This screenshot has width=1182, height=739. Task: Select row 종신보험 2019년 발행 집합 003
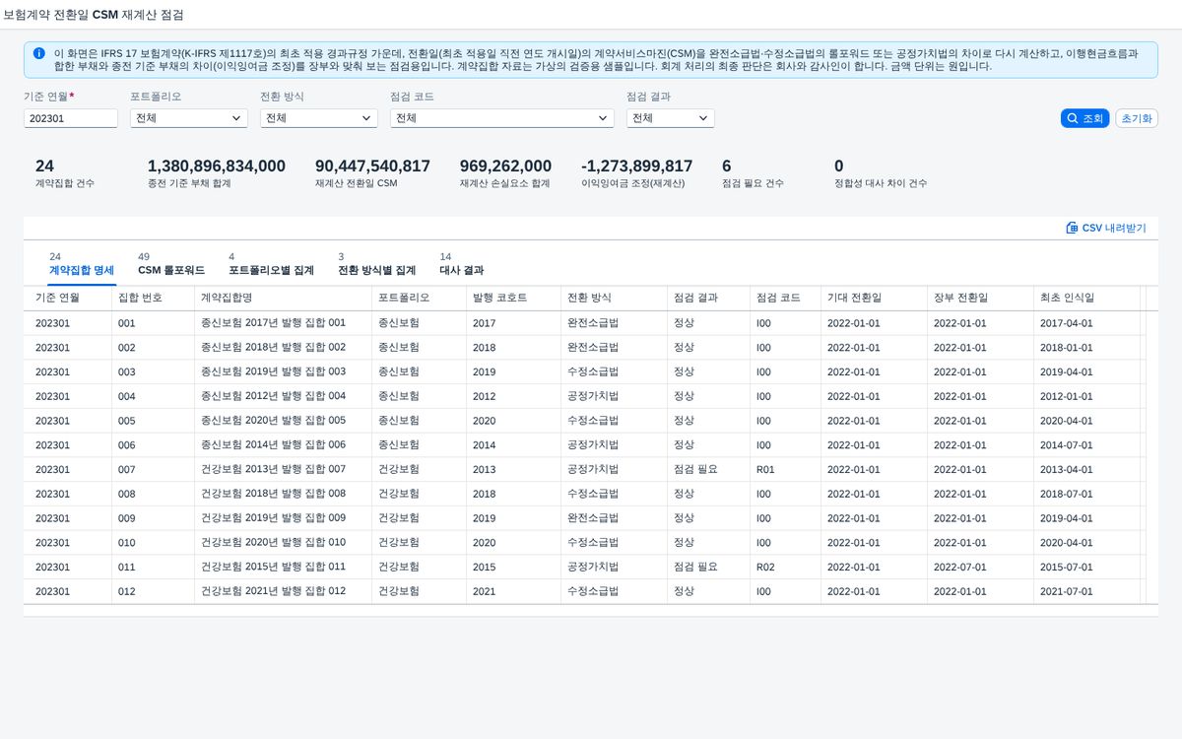point(587,371)
